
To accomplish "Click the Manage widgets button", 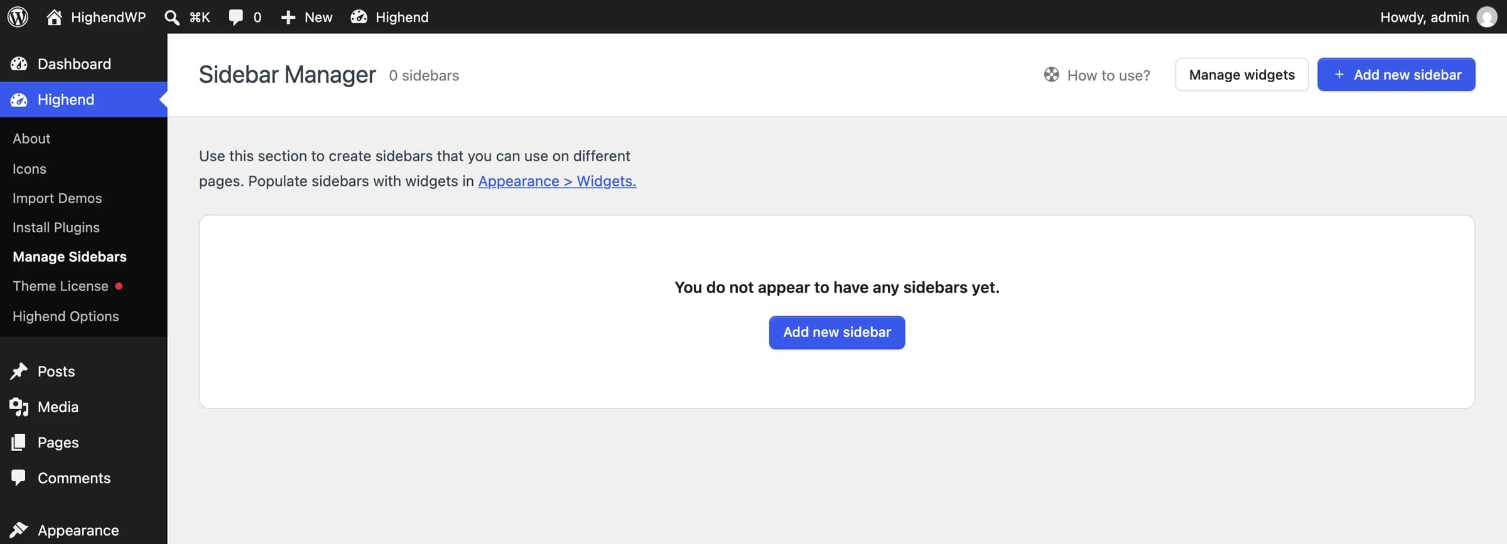I will [1242, 75].
